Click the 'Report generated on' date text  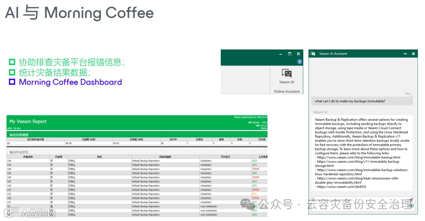251,117
